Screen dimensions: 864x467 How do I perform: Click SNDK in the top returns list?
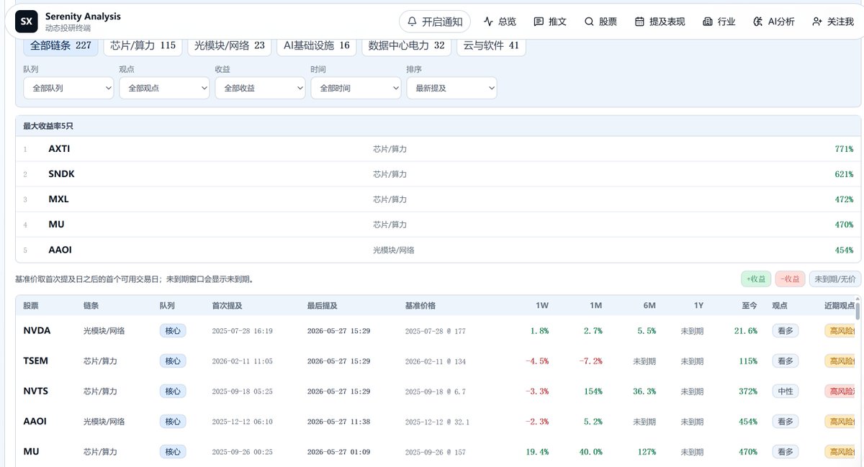pyautogui.click(x=61, y=174)
